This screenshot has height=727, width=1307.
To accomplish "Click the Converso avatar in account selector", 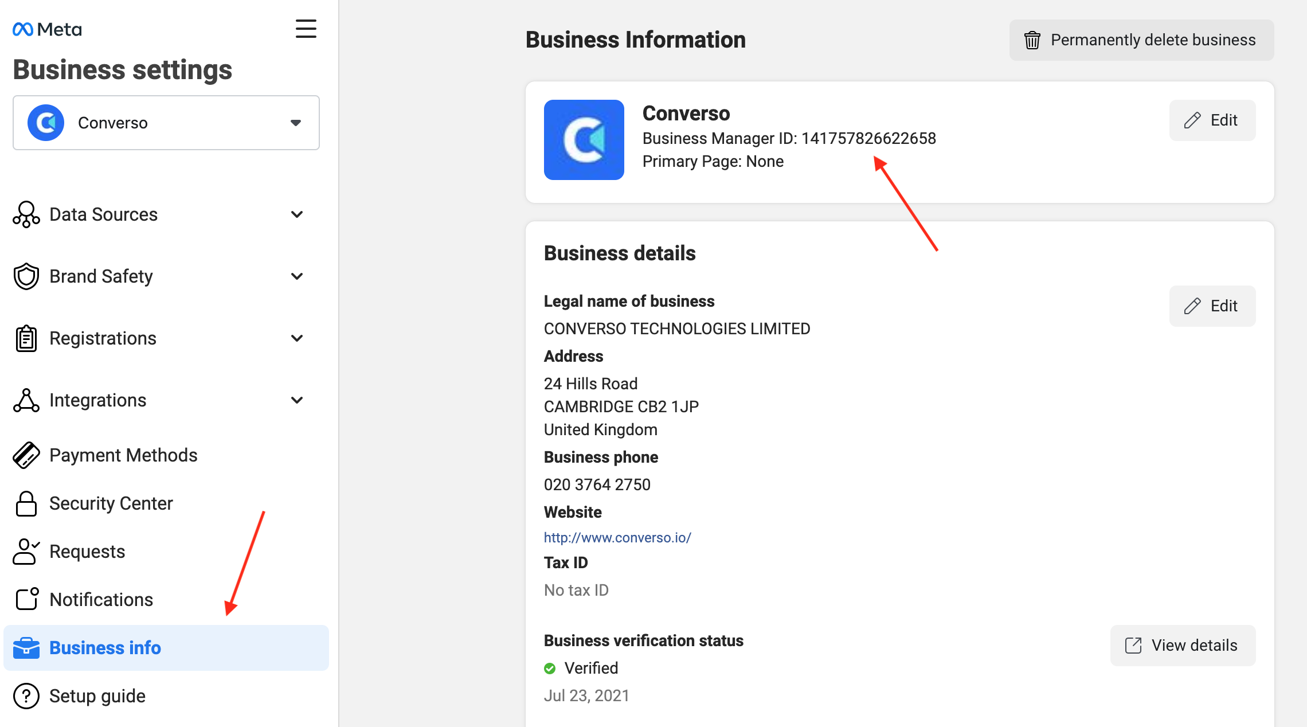I will click(x=46, y=123).
